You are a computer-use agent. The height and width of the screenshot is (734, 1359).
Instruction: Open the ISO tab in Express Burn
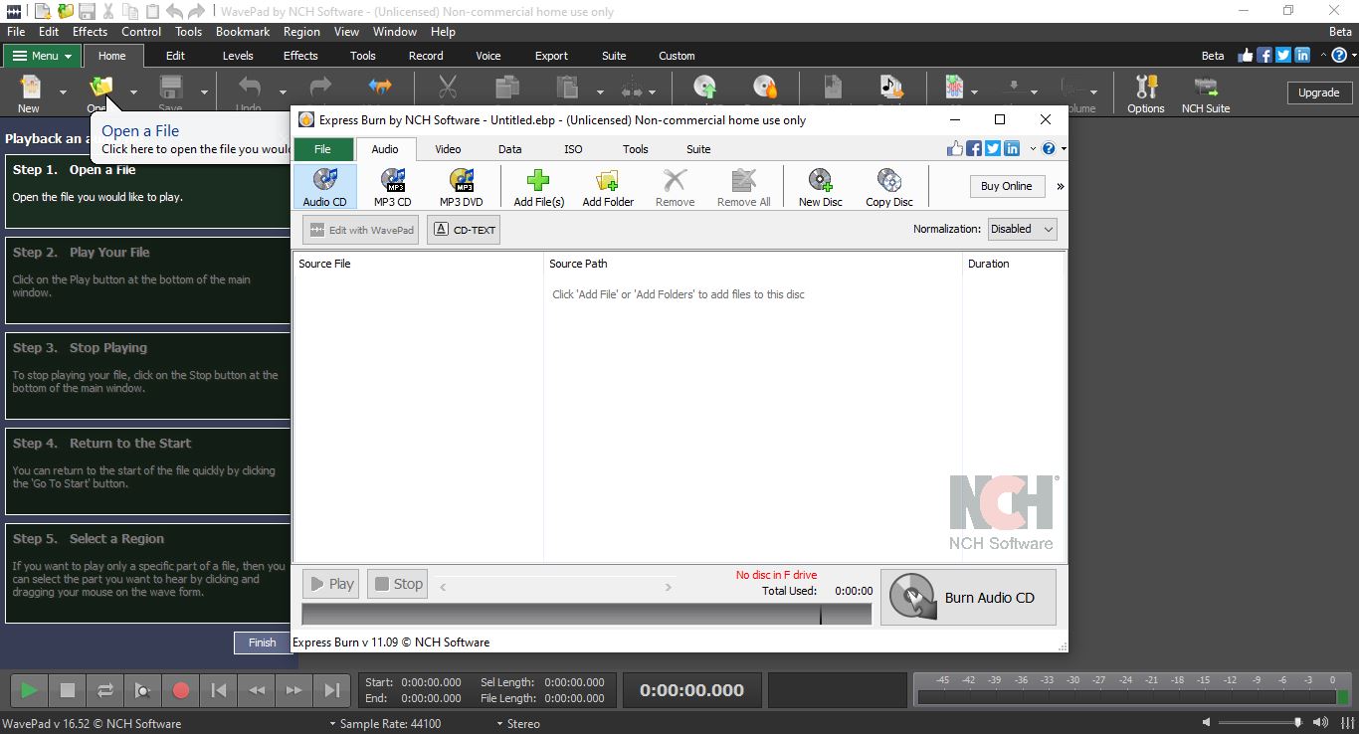pyautogui.click(x=573, y=149)
